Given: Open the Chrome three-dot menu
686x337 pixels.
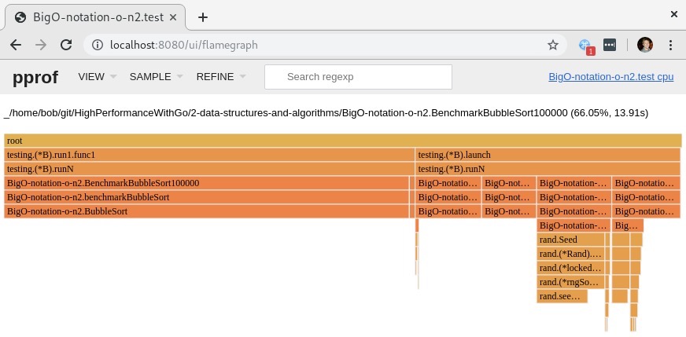Looking at the screenshot, I should [x=671, y=45].
